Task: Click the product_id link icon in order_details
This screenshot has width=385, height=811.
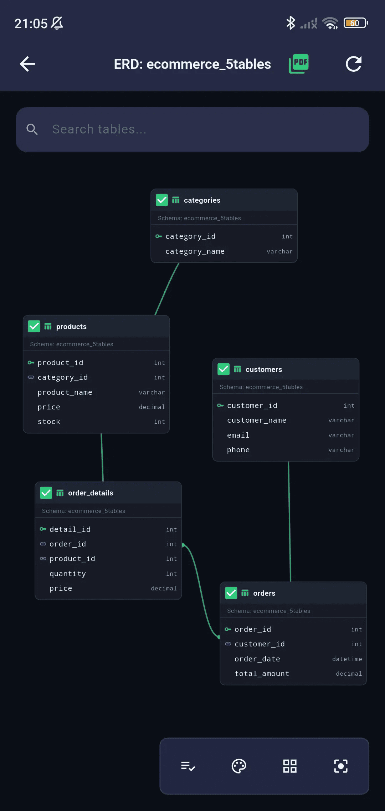Action: pyautogui.click(x=43, y=559)
